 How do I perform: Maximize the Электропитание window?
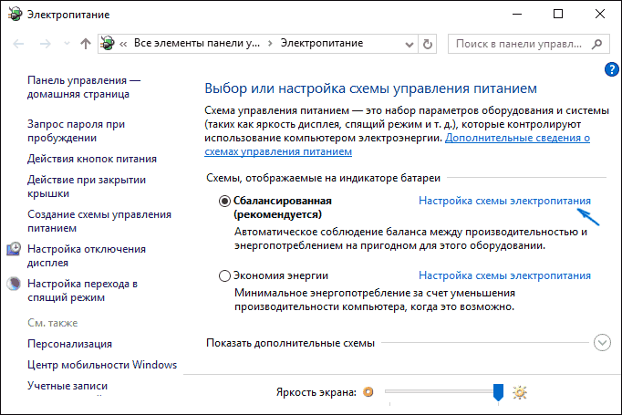[x=558, y=14]
